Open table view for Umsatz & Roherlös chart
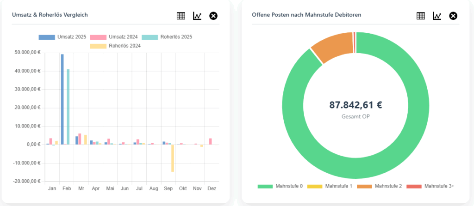 (181, 16)
